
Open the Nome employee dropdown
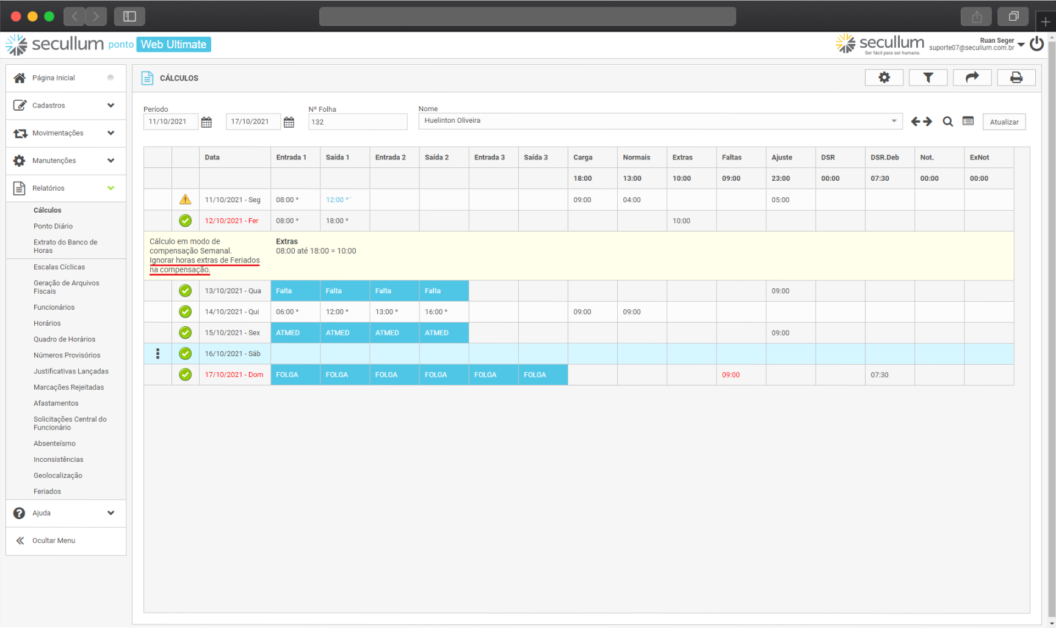tap(894, 121)
